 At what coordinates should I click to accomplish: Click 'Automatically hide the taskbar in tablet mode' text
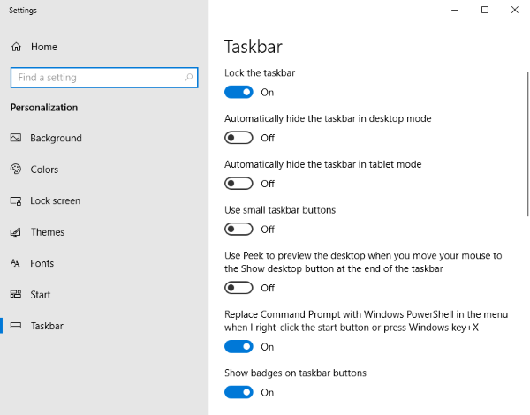click(x=322, y=164)
